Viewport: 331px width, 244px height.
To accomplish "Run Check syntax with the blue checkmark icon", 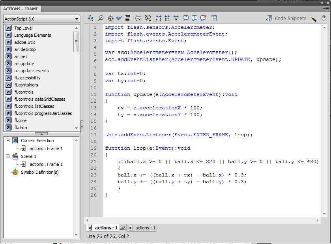I will [119, 19].
